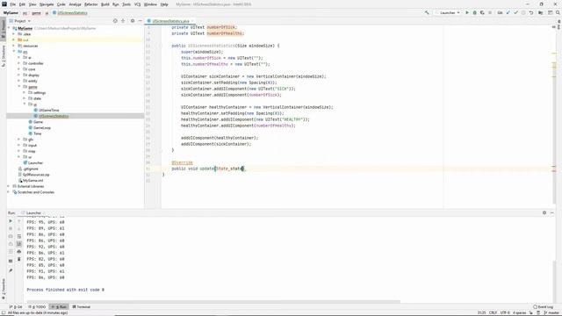Open Event Log in status bar
Viewport: 562px width, 316px height.
[543, 306]
